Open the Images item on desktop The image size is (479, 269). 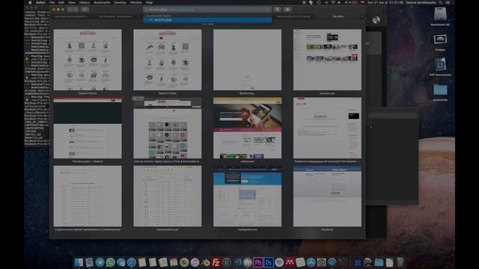440,40
